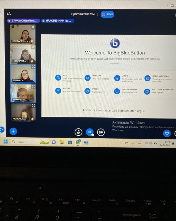Toggle share webcam button

point(101,132)
